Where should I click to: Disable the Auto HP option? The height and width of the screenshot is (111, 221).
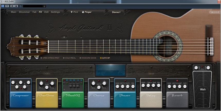[x=105, y=58]
